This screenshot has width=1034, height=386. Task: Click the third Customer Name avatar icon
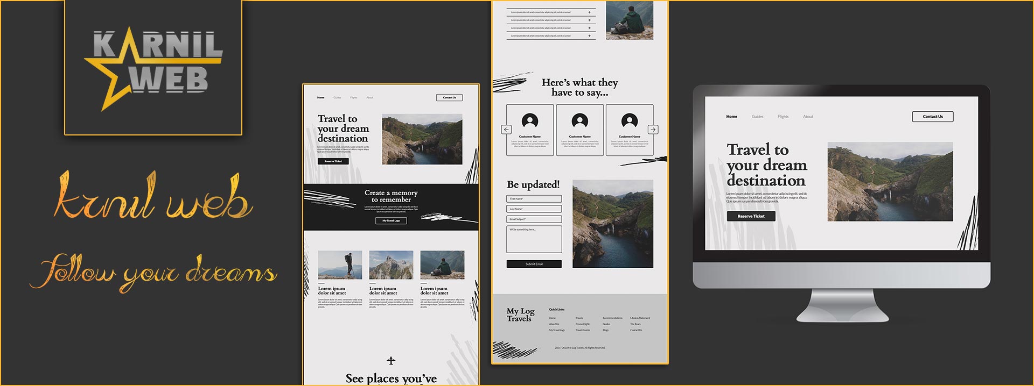[630, 121]
